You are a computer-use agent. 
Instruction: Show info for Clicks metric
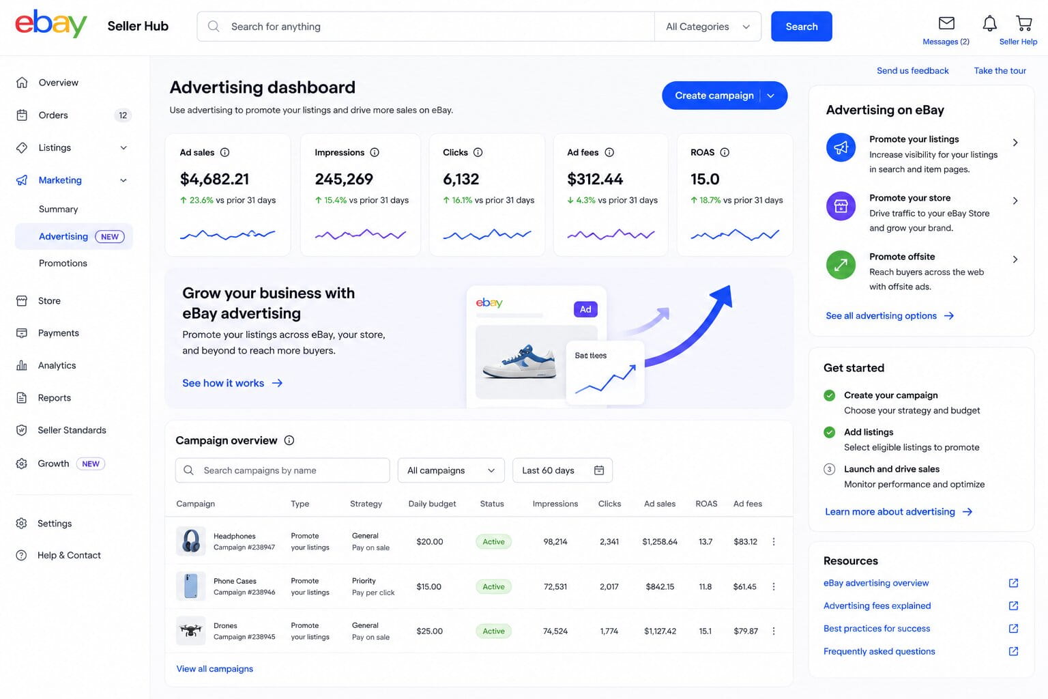click(478, 152)
